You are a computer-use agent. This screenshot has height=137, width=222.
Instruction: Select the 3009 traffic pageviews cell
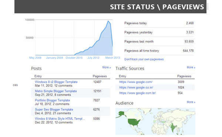coord(181,82)
